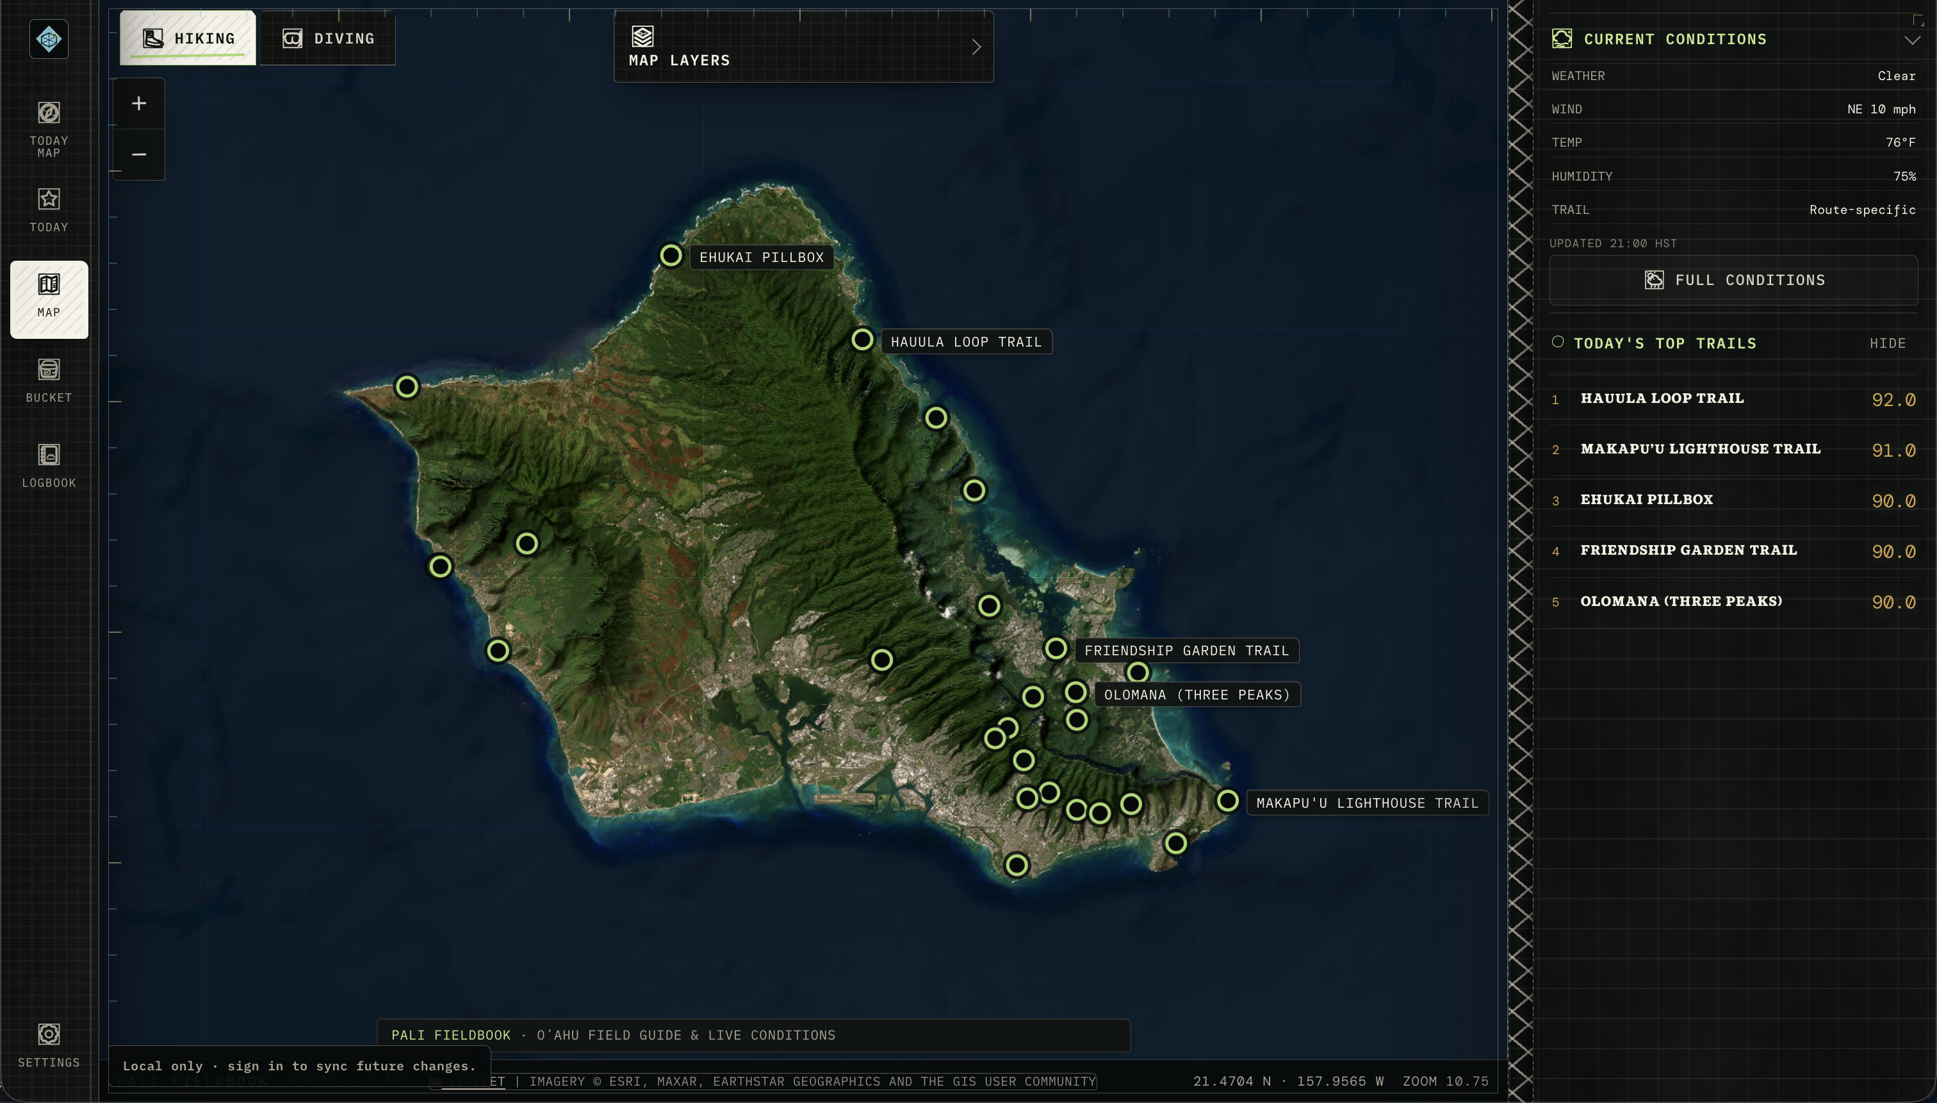Screen dimensions: 1937x1103
Task: Switch to the Diving tab
Action: [x=327, y=38]
